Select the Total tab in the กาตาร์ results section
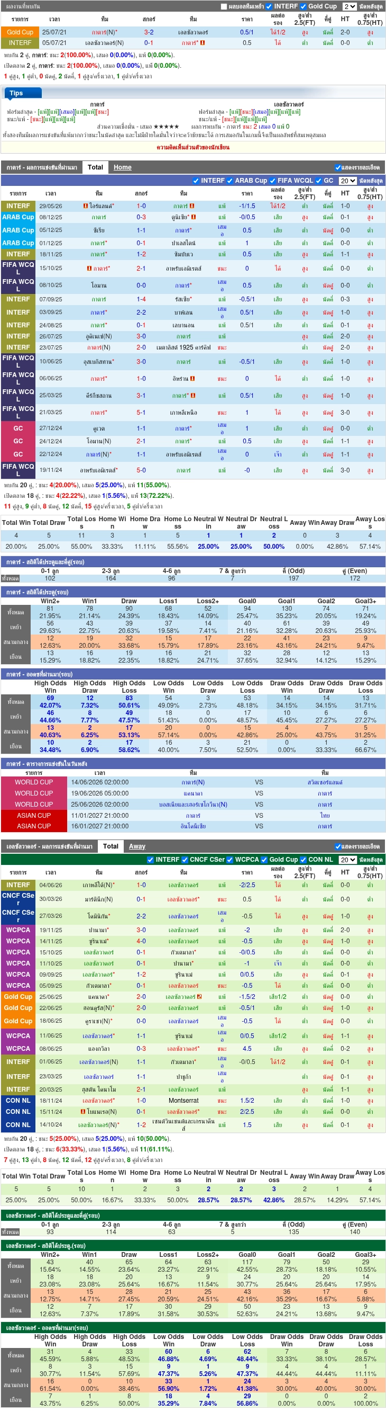Viewport: 386px width, 1411px height. pos(95,167)
